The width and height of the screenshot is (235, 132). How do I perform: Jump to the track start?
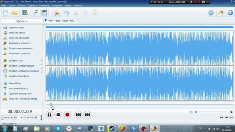point(78,115)
